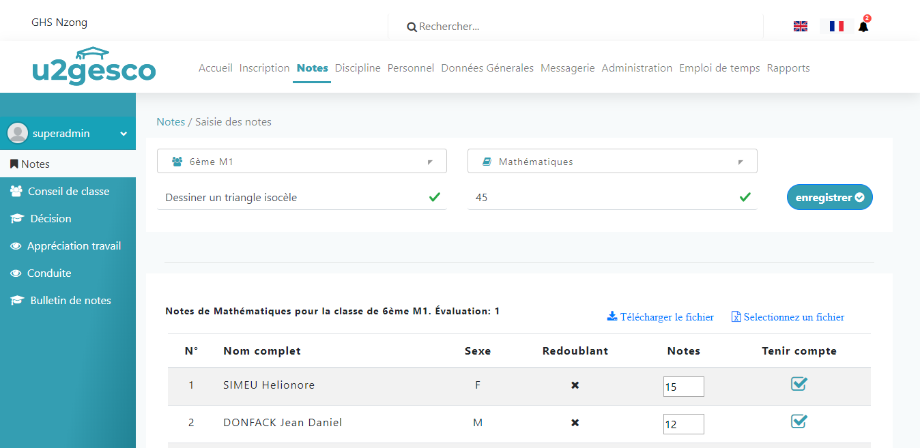Click the search magnifier icon
The height and width of the screenshot is (448, 920).
(x=412, y=27)
